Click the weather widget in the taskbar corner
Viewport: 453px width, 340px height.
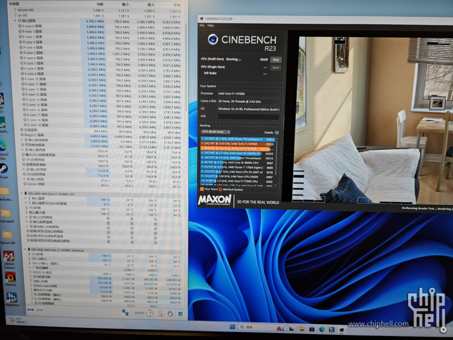pos(19,320)
